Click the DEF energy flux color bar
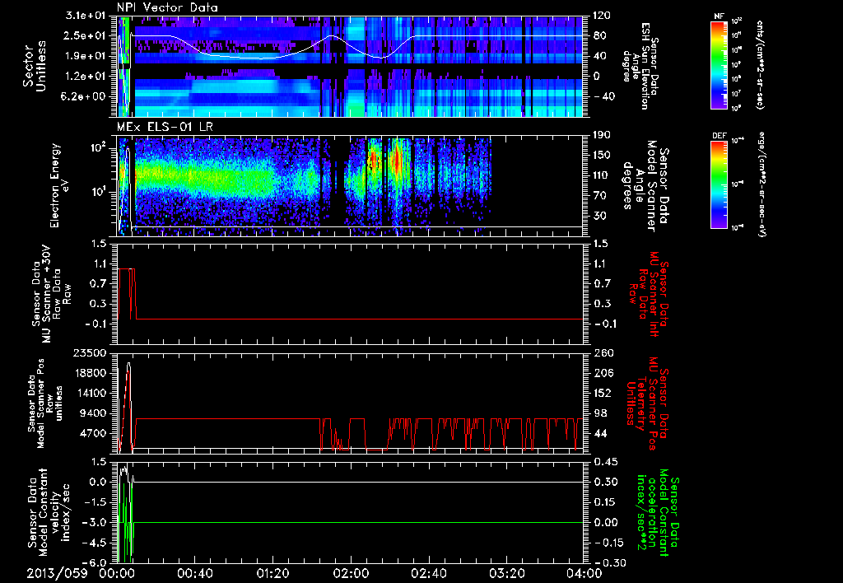Screen dimensions: 843x583 tap(719, 184)
